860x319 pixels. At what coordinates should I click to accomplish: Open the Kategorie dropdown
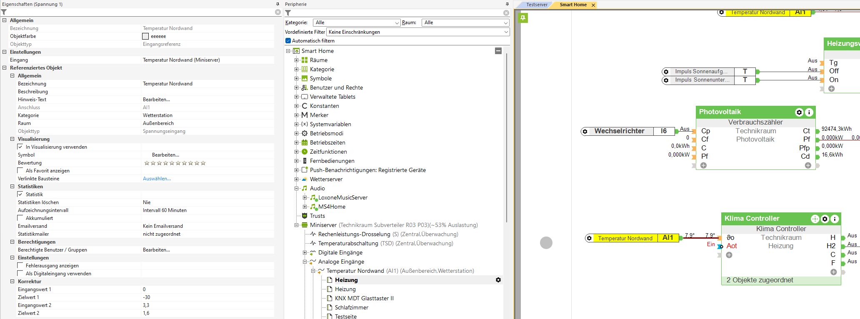click(x=357, y=22)
